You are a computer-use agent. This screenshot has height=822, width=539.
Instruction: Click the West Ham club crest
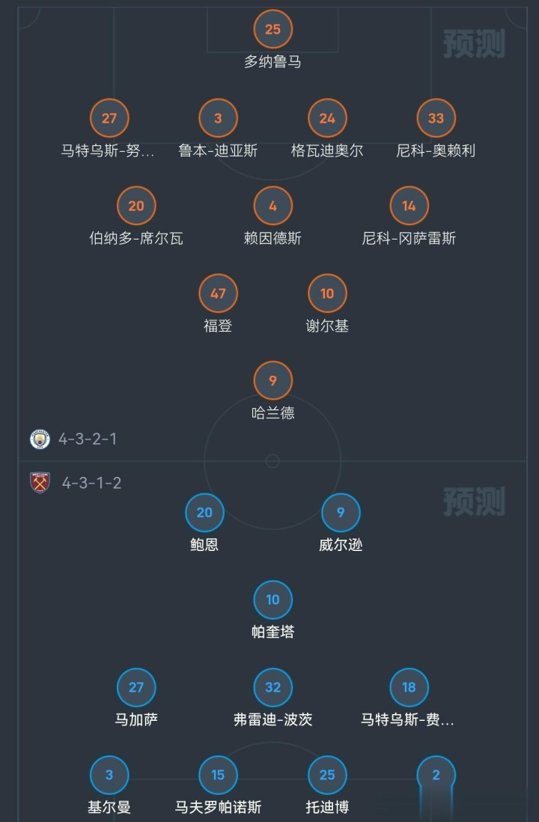tap(40, 483)
